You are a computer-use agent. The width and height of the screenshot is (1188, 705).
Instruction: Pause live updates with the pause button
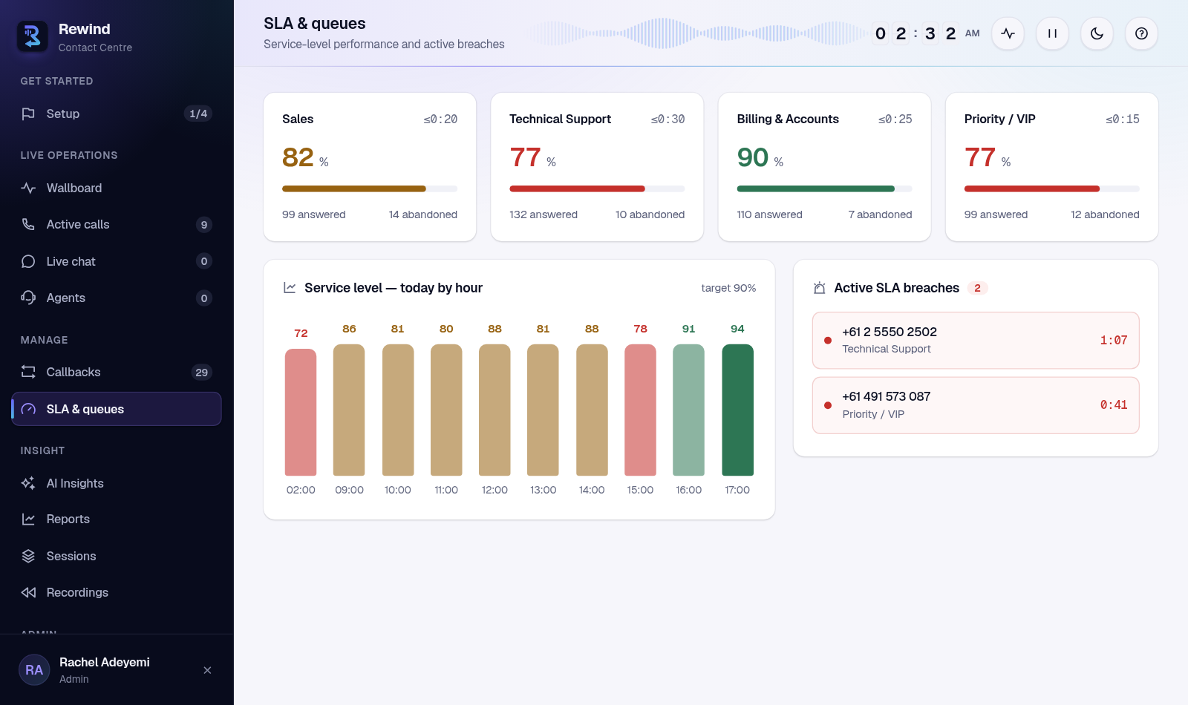tap(1052, 33)
